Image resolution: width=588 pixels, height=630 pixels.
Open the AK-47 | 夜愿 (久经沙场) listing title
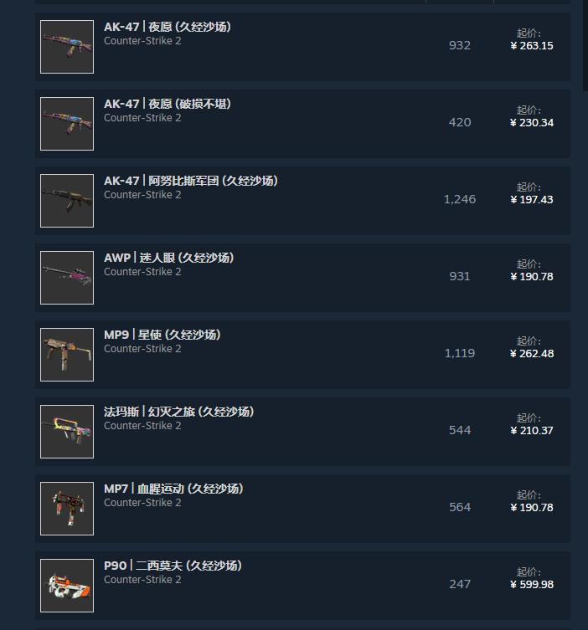[x=168, y=27]
